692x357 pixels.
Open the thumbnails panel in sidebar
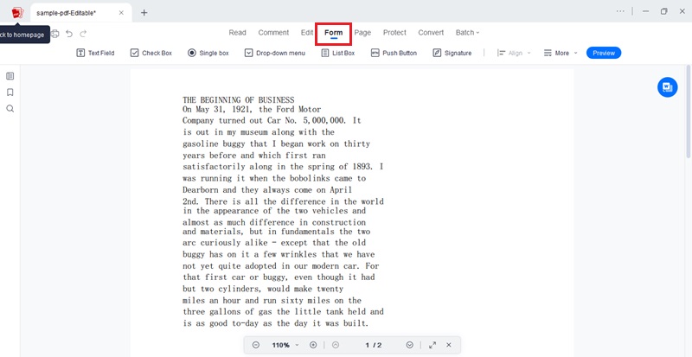(x=10, y=76)
